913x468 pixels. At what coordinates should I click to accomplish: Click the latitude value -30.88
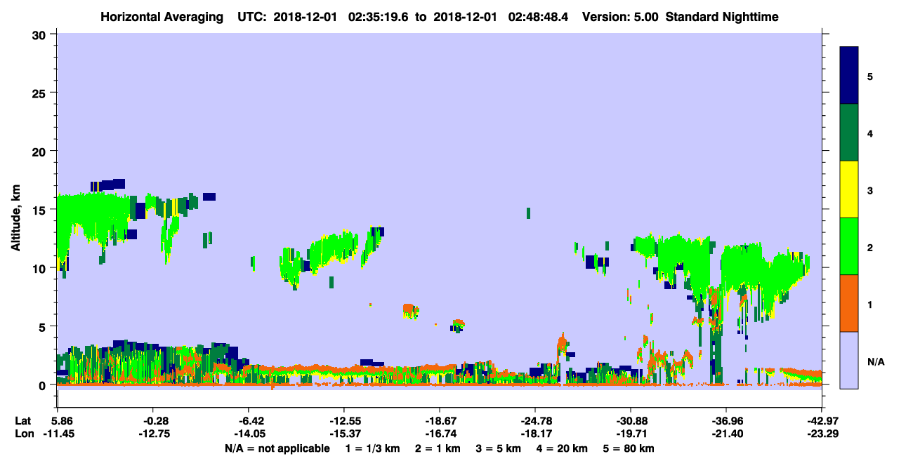pos(630,421)
